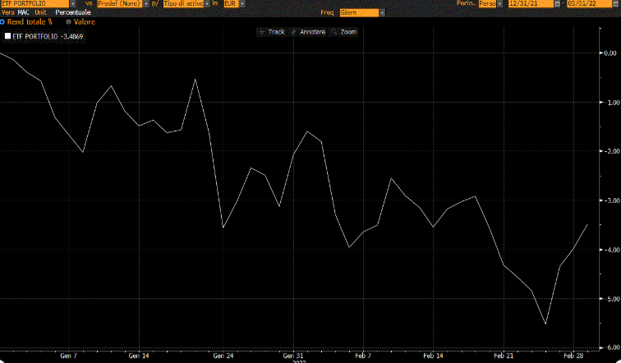This screenshot has width=621, height=363.
Task: Change the EUR currency dropdown
Action: pyautogui.click(x=241, y=4)
